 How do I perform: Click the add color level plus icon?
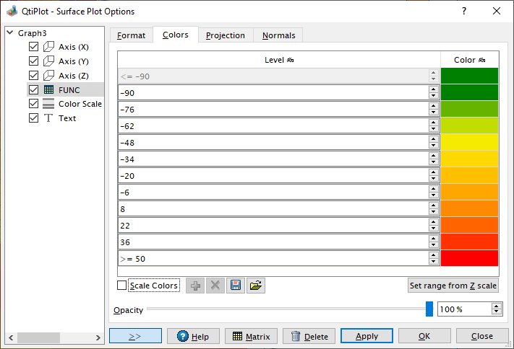pos(195,286)
